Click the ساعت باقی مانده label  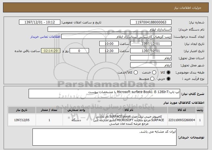tap(27, 51)
